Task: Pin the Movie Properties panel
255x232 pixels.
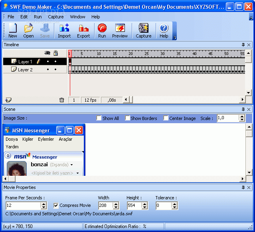Action: pos(243,187)
